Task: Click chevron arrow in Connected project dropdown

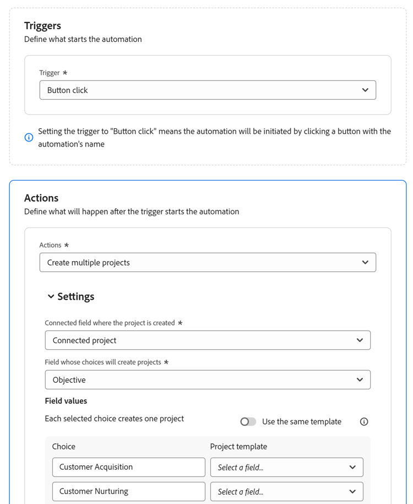Action: click(x=360, y=340)
